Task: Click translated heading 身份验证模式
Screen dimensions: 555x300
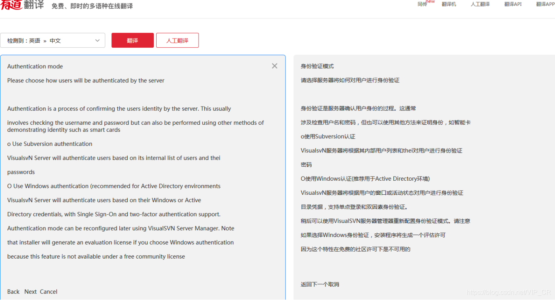Action: tap(317, 66)
